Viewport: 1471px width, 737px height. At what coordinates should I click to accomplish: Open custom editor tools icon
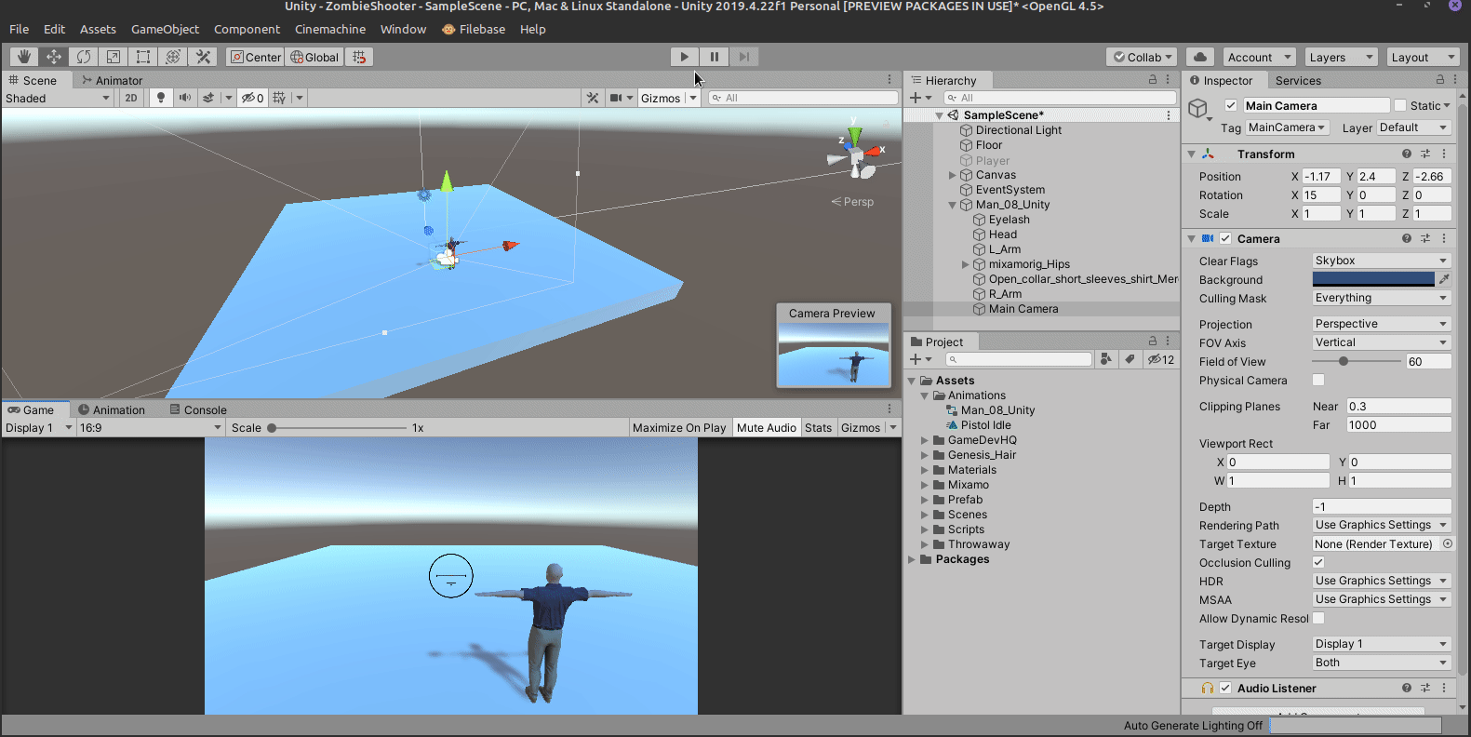[203, 57]
